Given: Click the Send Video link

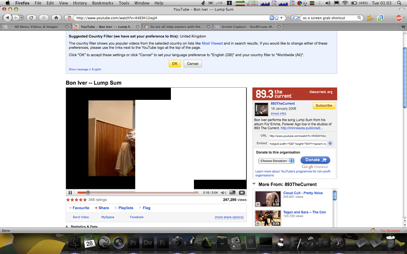Looking at the screenshot, I should 81,217.
